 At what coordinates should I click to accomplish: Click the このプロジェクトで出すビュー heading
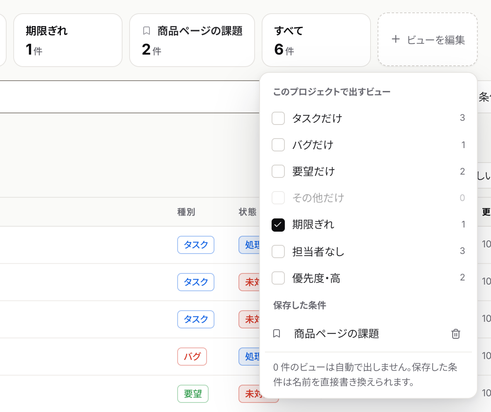(x=332, y=92)
